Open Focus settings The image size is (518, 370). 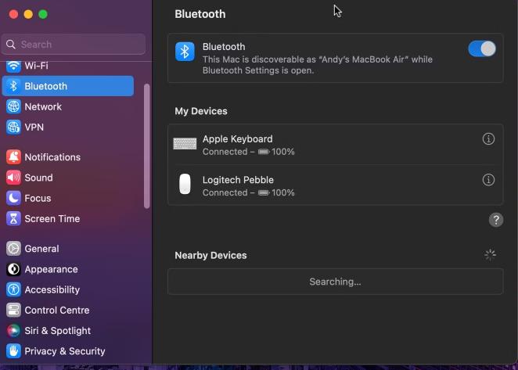coord(68,198)
